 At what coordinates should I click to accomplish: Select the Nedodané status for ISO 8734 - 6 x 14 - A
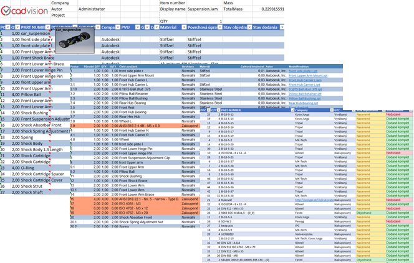tap(398, 153)
